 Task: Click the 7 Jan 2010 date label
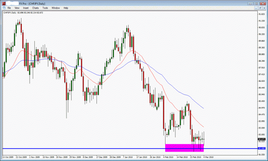(128, 157)
